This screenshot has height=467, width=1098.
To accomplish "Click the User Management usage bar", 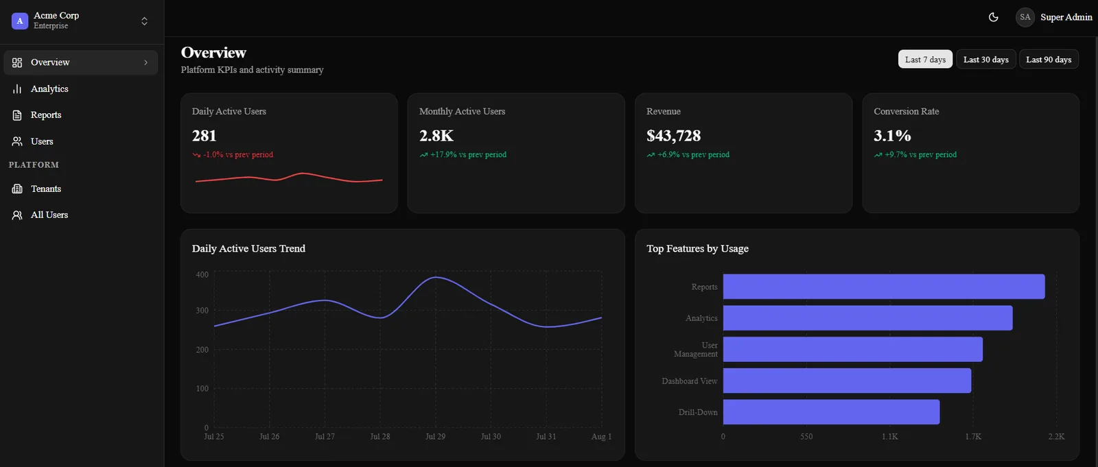I will point(853,349).
